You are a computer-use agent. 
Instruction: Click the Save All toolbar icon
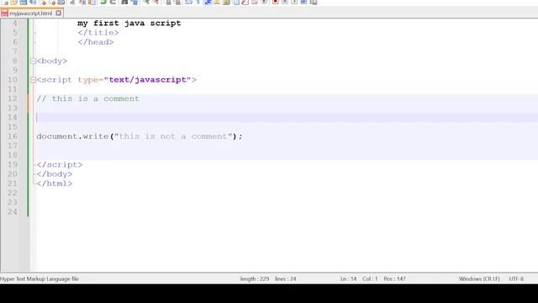34,2
